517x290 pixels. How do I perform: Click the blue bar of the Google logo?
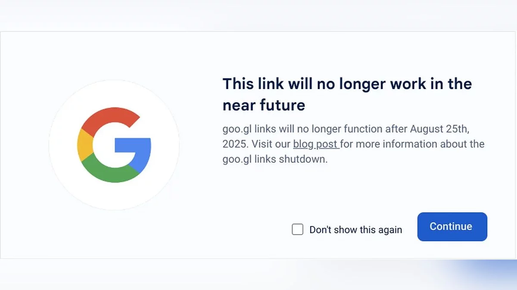(133, 146)
